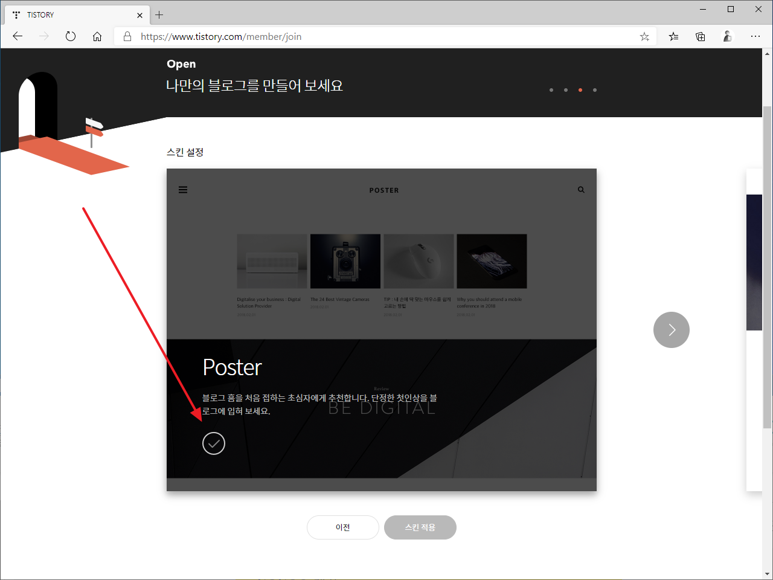
Task: Click the scrollbar down arrow
Action: pyautogui.click(x=767, y=574)
